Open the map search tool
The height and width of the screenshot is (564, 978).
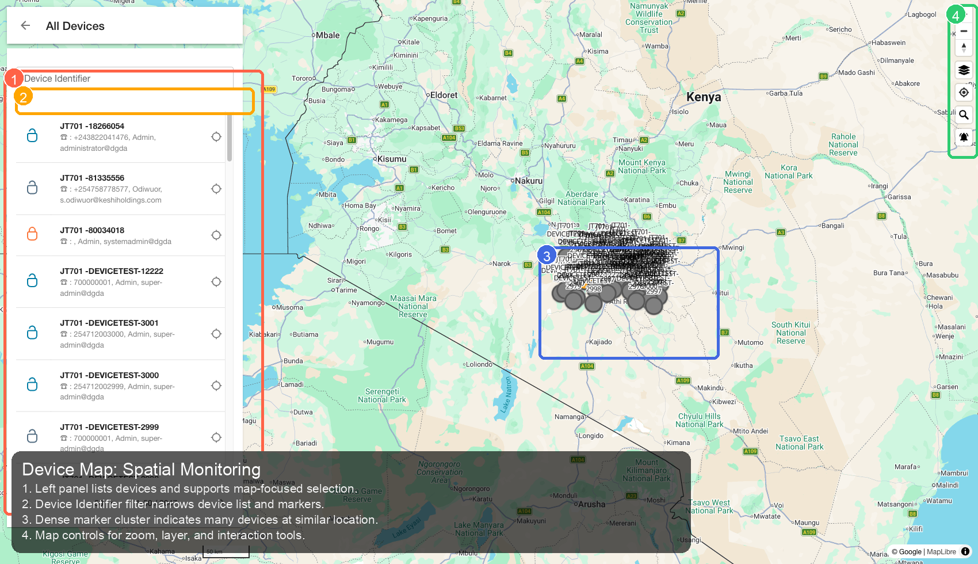click(964, 115)
